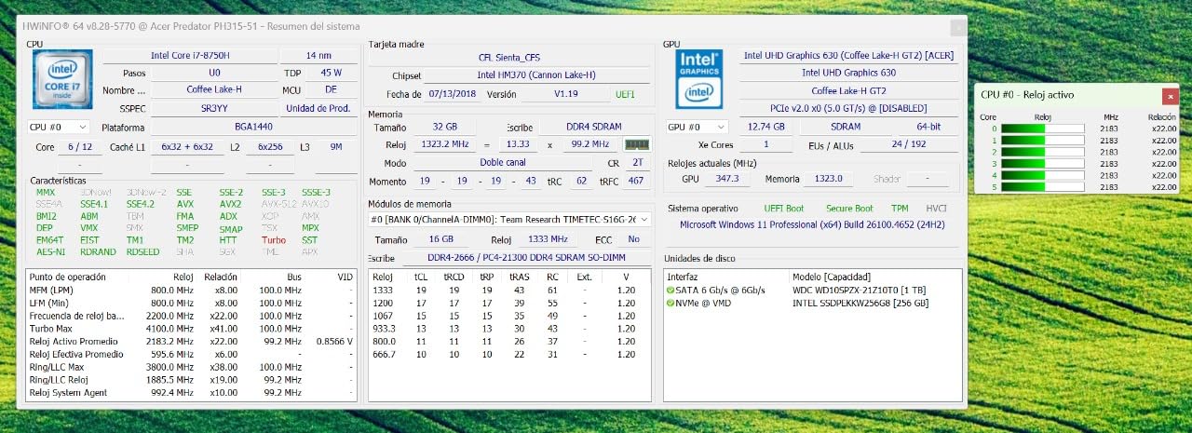Image resolution: width=1192 pixels, height=433 pixels.
Task: Close the CPU #0 Reloj activo window
Action: click(x=1171, y=95)
